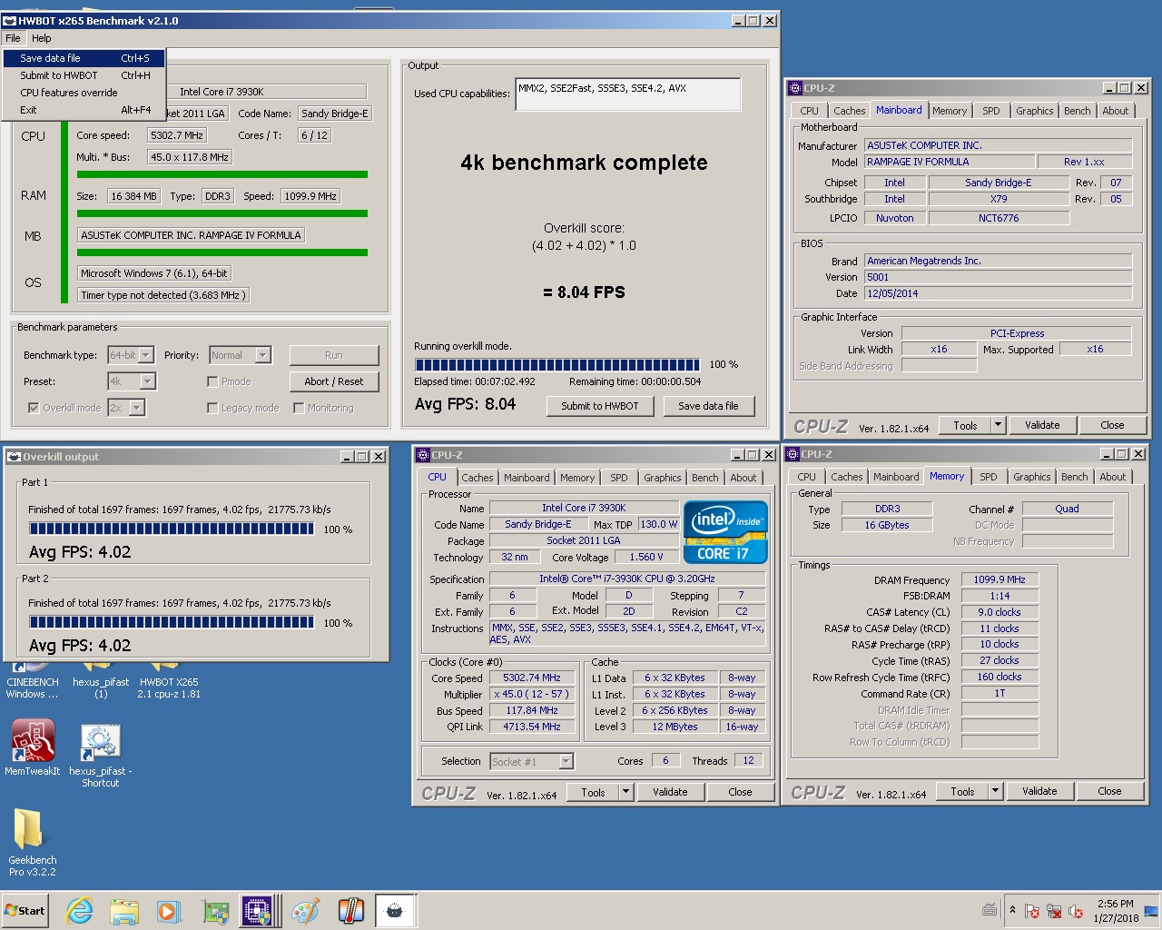
Task: Launch Internet Explorer from the taskbar
Action: (80, 911)
